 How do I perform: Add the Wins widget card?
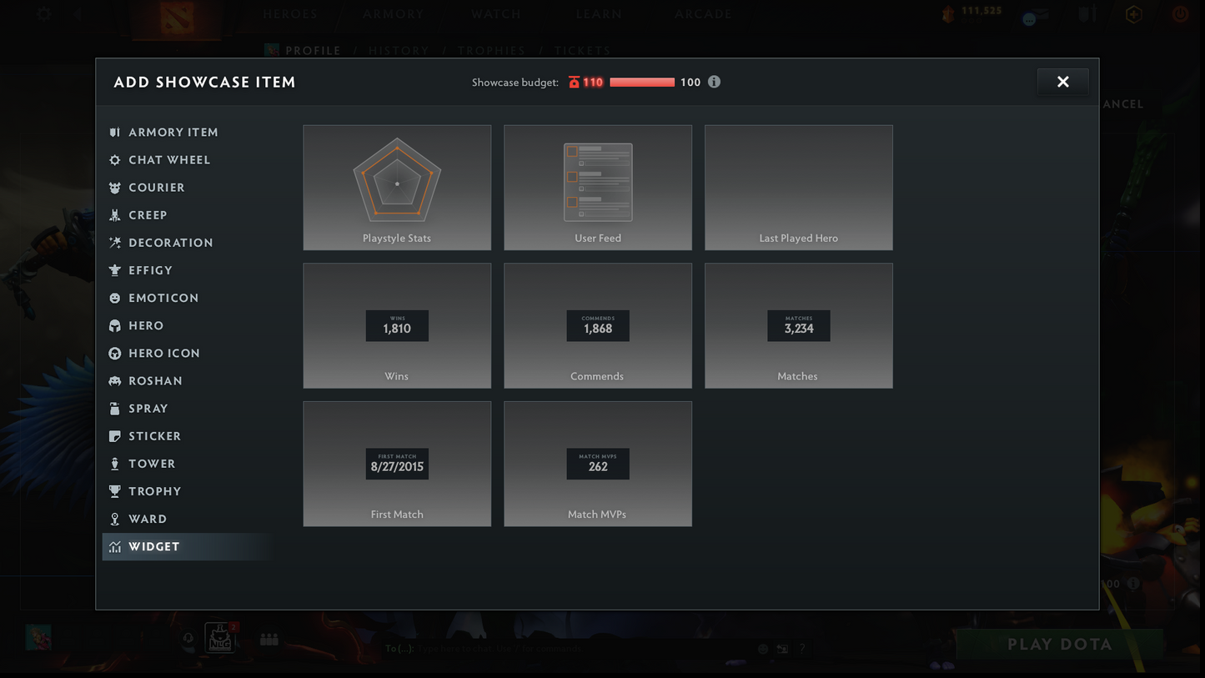click(x=397, y=326)
